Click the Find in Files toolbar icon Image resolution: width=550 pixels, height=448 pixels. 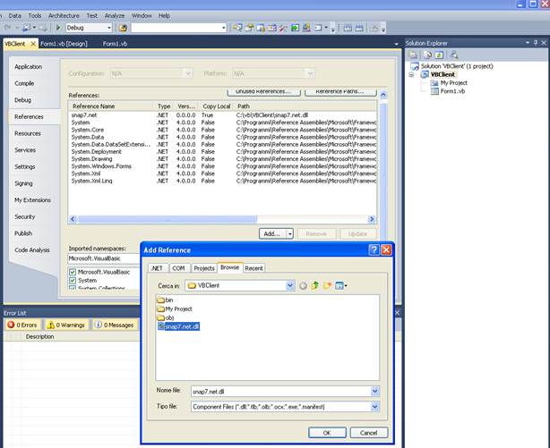(123, 28)
